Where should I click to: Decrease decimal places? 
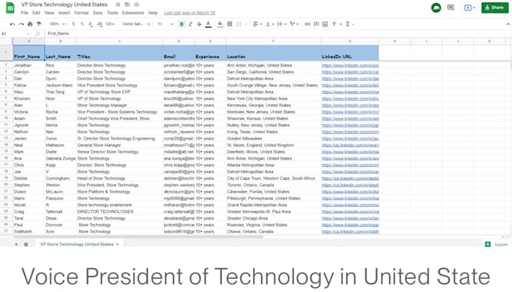[x=90, y=24]
